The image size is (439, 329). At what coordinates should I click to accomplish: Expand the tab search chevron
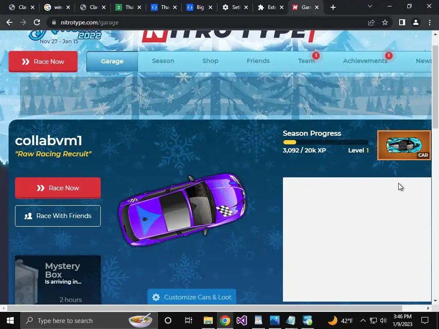coord(370,6)
